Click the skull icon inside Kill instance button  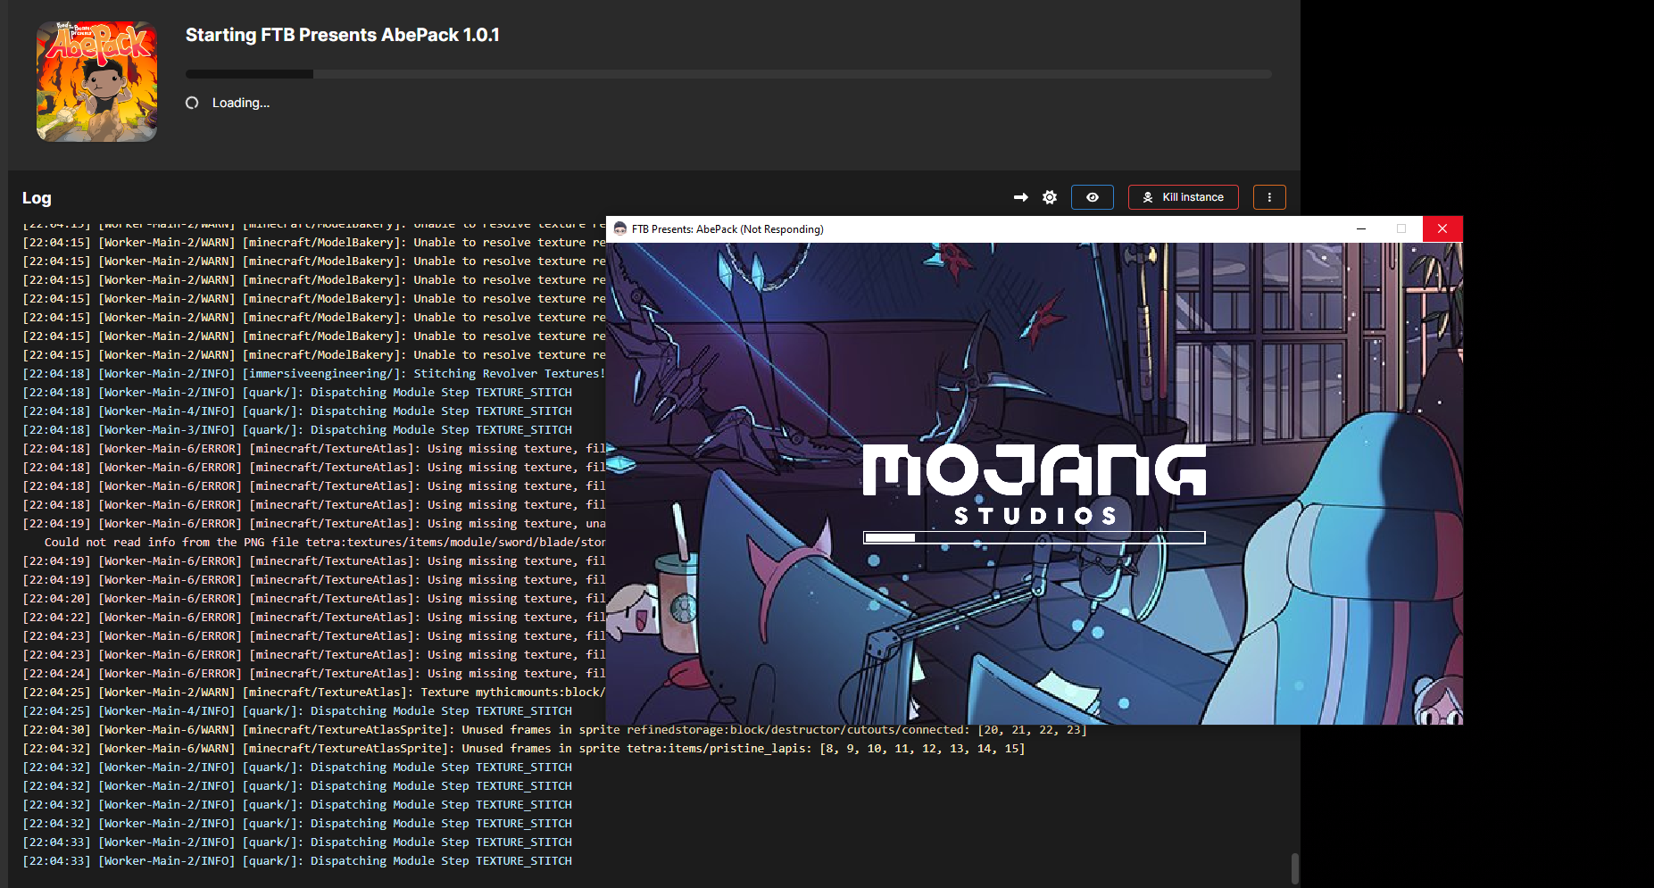click(x=1148, y=197)
